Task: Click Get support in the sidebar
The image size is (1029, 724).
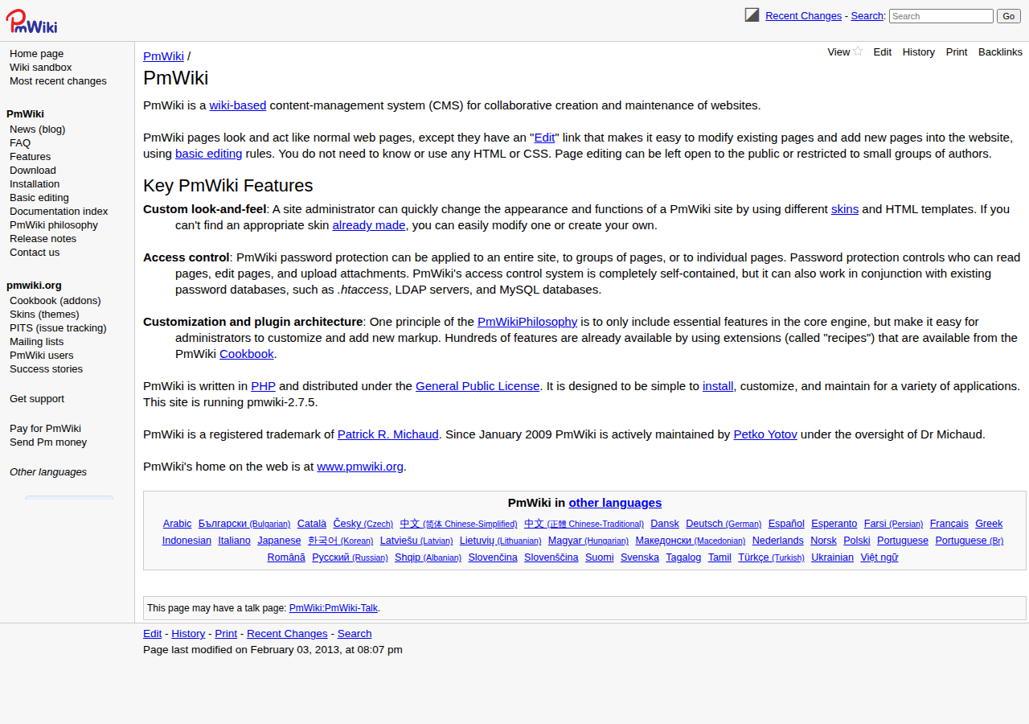Action: click(x=37, y=399)
